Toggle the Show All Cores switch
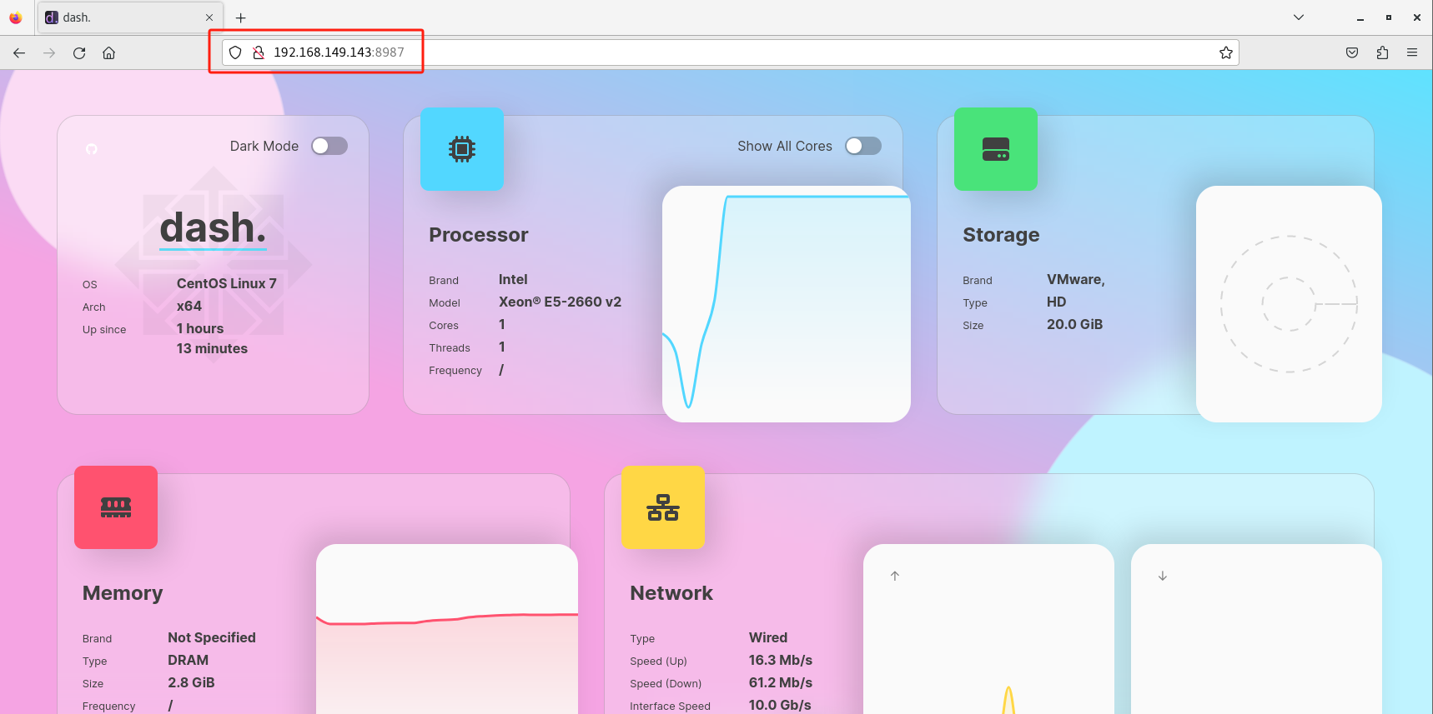This screenshot has width=1433, height=714. pyautogui.click(x=862, y=146)
